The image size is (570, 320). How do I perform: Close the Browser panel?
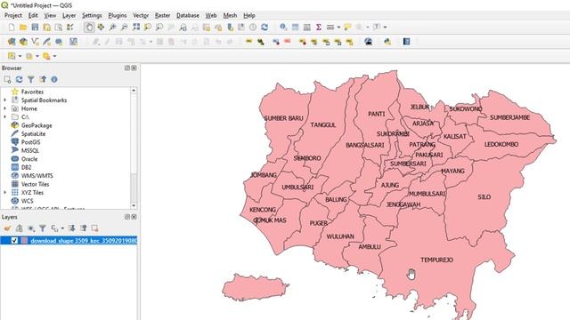(x=134, y=68)
